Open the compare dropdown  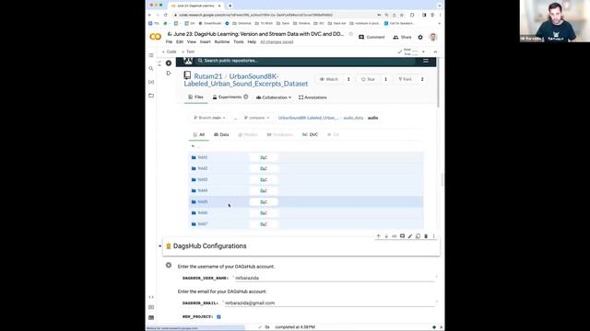tap(256, 118)
